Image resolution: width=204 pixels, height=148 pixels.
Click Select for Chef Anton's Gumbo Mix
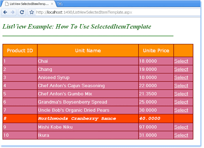click(x=181, y=94)
